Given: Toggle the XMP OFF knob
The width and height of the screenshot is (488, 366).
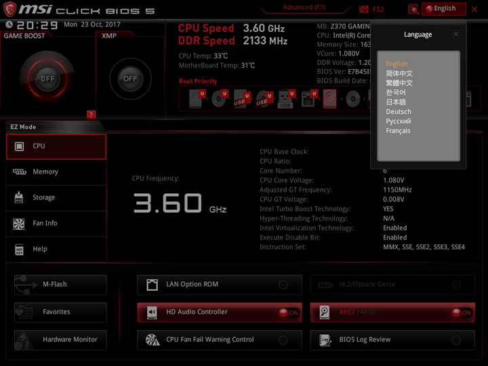Looking at the screenshot, I should [130, 79].
